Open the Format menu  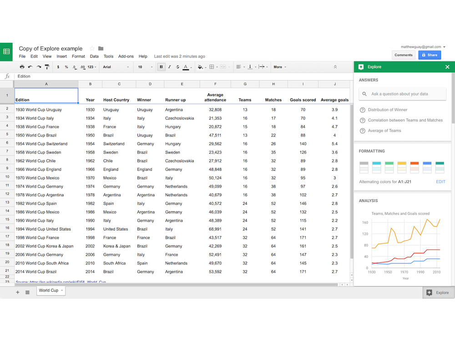point(78,56)
